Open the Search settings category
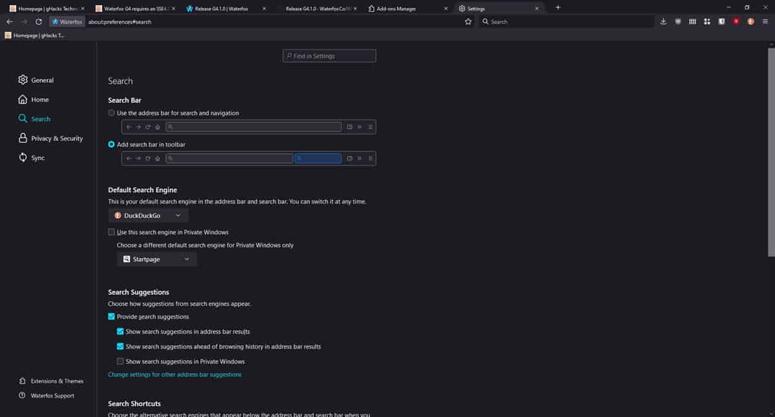Image resolution: width=775 pixels, height=417 pixels. pos(41,119)
